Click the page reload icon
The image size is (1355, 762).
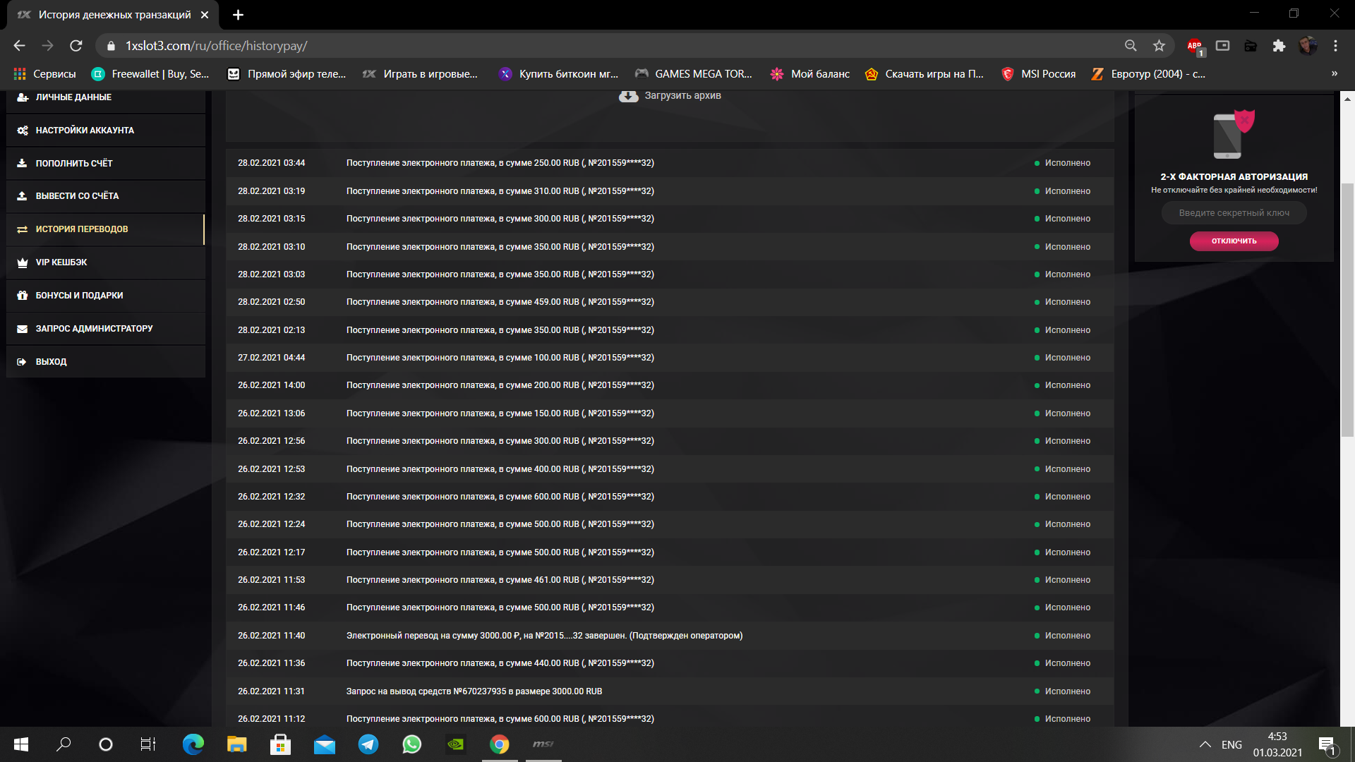[x=76, y=46]
